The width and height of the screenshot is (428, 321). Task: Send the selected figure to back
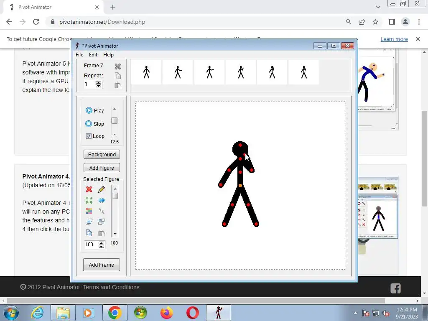point(101,222)
